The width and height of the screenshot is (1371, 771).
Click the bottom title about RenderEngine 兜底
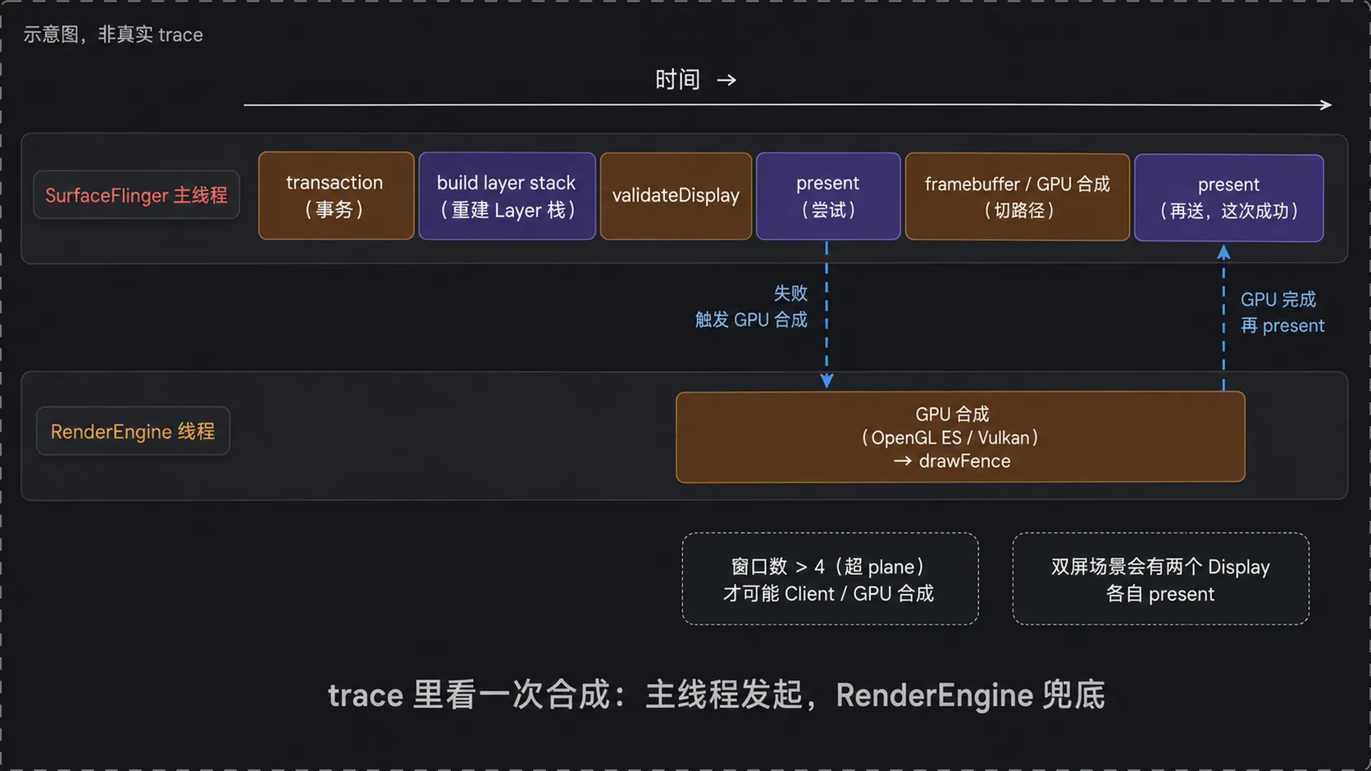tap(717, 695)
